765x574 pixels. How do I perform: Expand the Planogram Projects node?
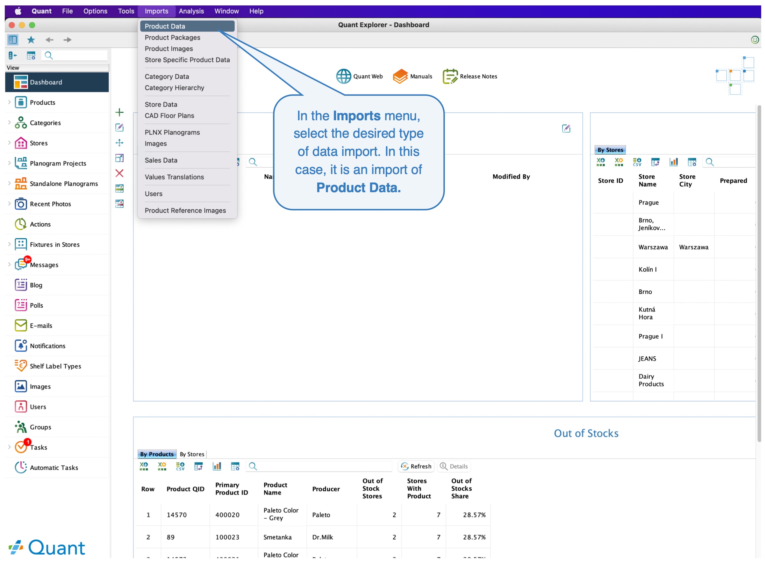pyautogui.click(x=9, y=163)
